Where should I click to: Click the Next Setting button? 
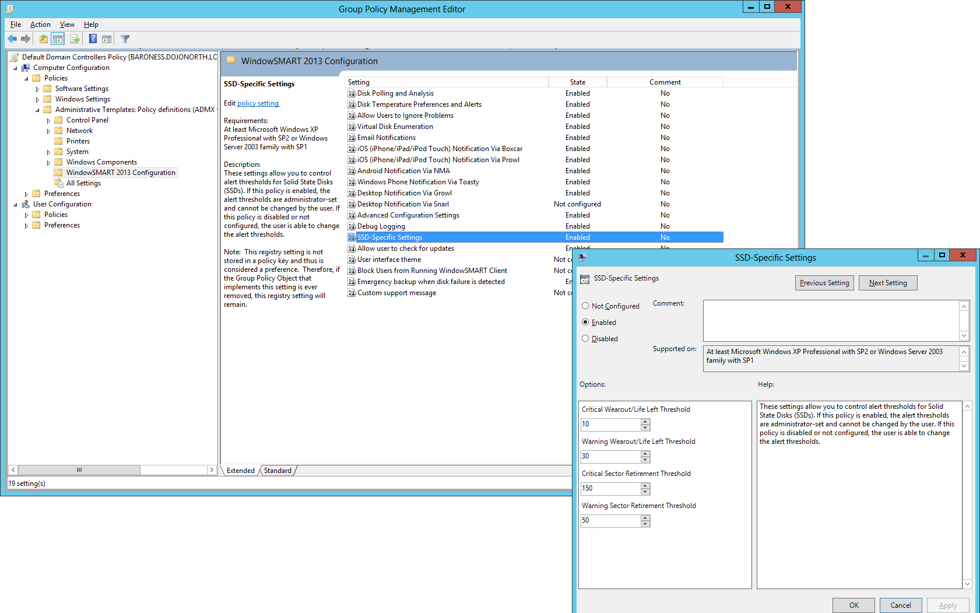pyautogui.click(x=887, y=283)
